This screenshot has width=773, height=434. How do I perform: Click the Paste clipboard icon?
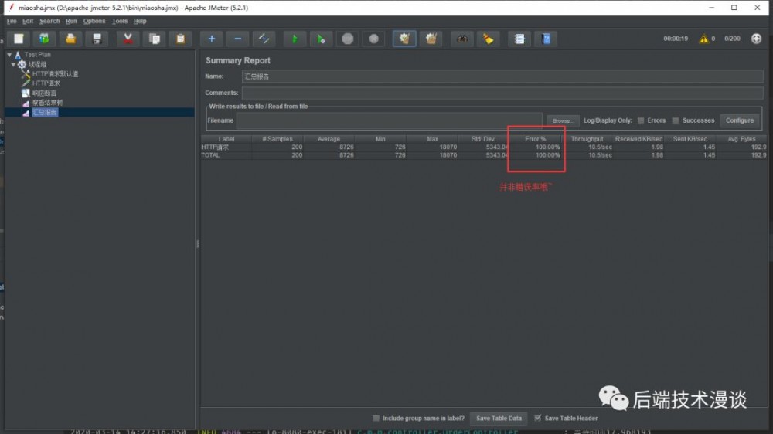180,39
